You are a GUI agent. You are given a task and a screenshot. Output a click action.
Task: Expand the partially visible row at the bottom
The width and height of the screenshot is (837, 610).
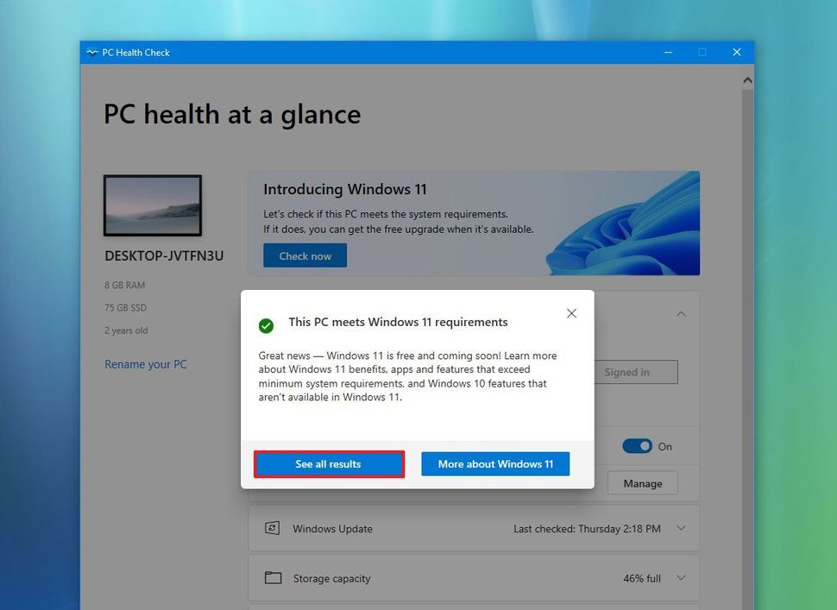[x=475, y=607]
